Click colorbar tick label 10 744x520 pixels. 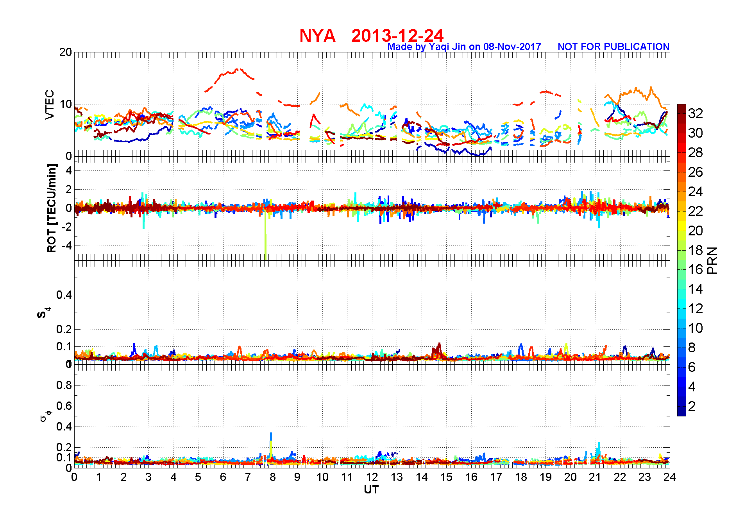[x=696, y=328]
